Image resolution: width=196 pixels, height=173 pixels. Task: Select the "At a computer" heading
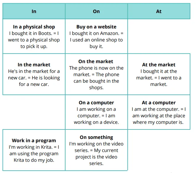pos(159,102)
